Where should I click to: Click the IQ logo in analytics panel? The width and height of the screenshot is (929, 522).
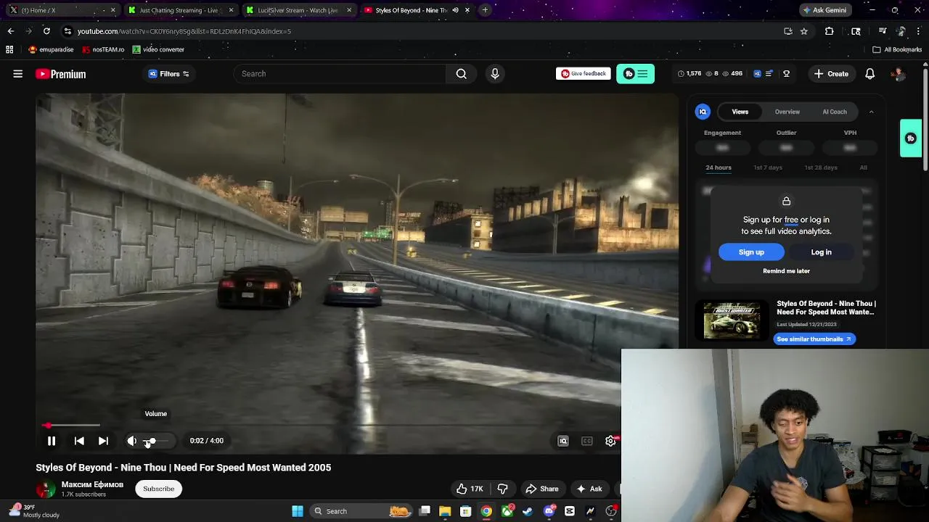click(x=703, y=112)
